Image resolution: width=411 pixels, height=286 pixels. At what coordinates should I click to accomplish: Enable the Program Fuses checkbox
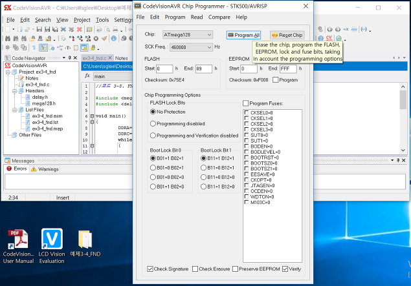pos(245,103)
